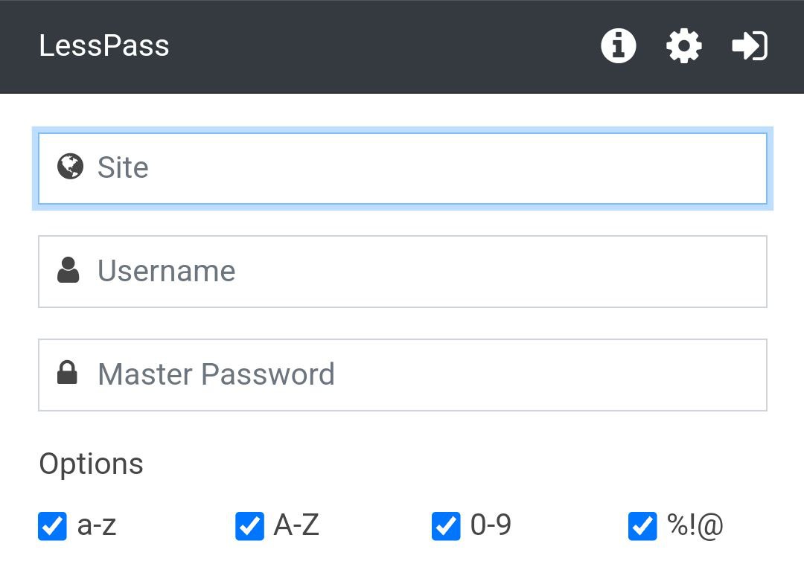Screen dimensions: 804x564
Task: Focus the Site input field
Action: (x=403, y=169)
